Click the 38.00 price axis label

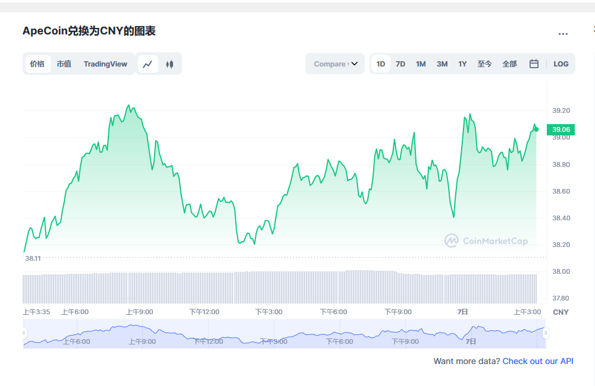[561, 271]
